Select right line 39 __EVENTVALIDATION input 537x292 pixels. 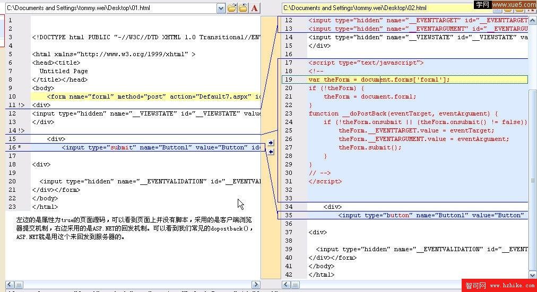click(x=421, y=249)
